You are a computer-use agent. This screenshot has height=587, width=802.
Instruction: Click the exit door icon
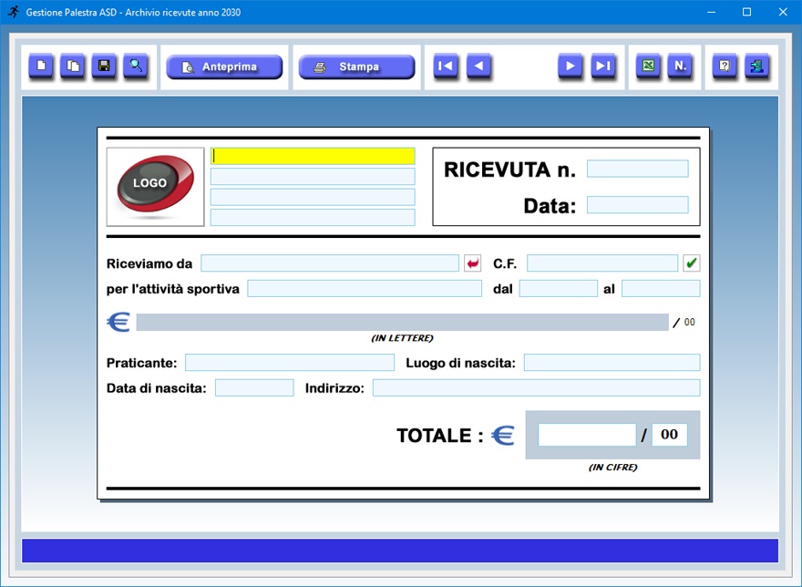click(756, 66)
